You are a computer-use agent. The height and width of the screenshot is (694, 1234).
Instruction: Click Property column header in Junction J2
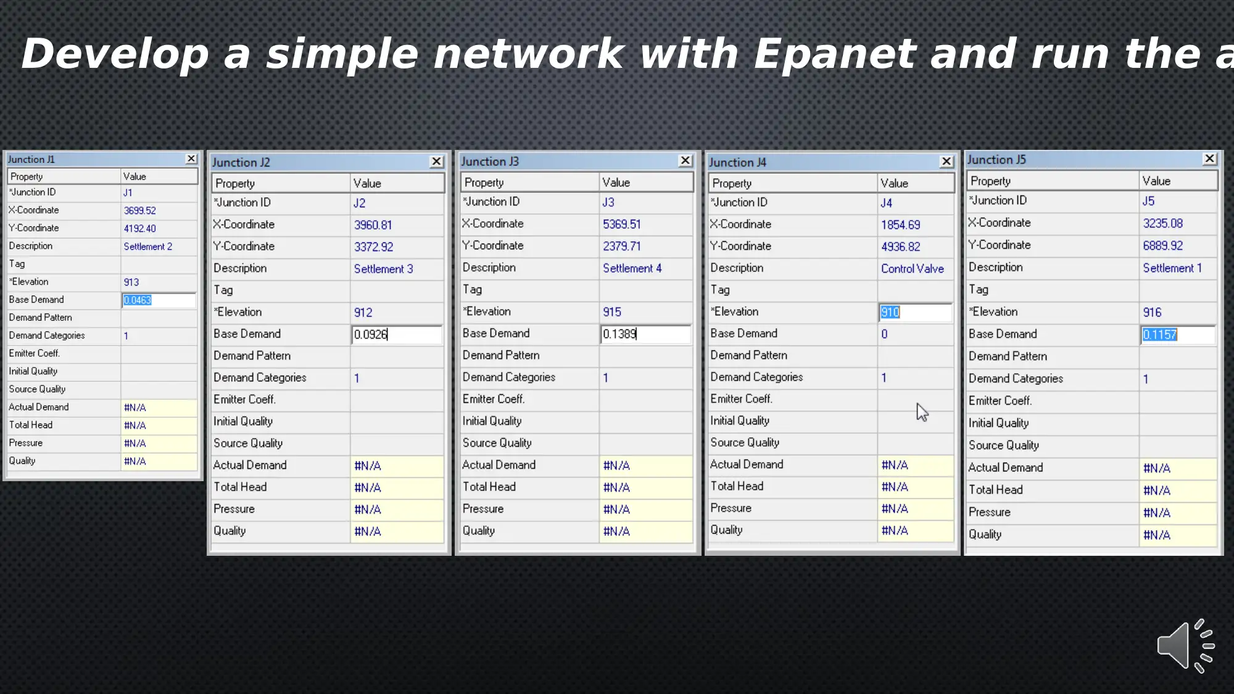281,183
